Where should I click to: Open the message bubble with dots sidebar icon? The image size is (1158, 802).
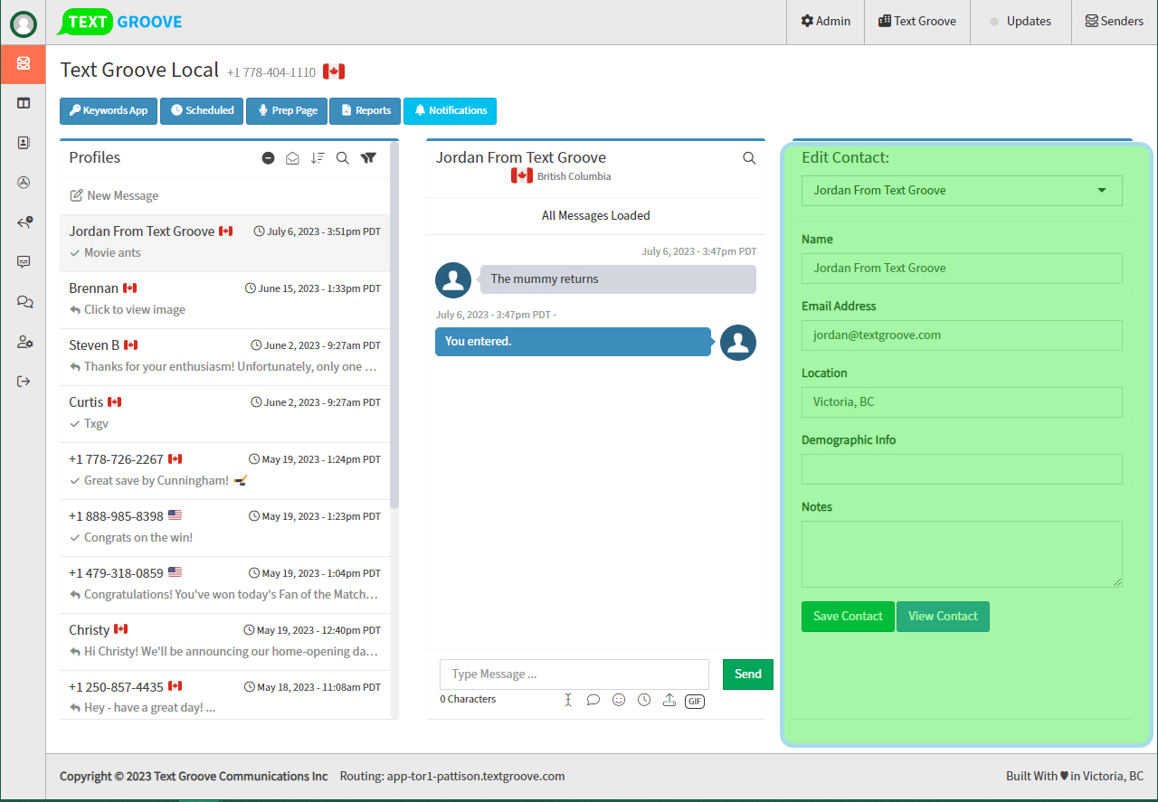coord(24,262)
